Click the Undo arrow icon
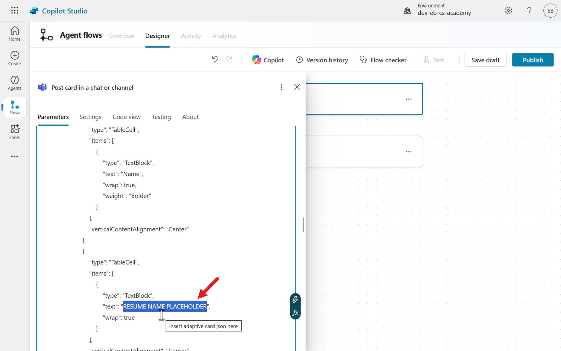 point(215,60)
